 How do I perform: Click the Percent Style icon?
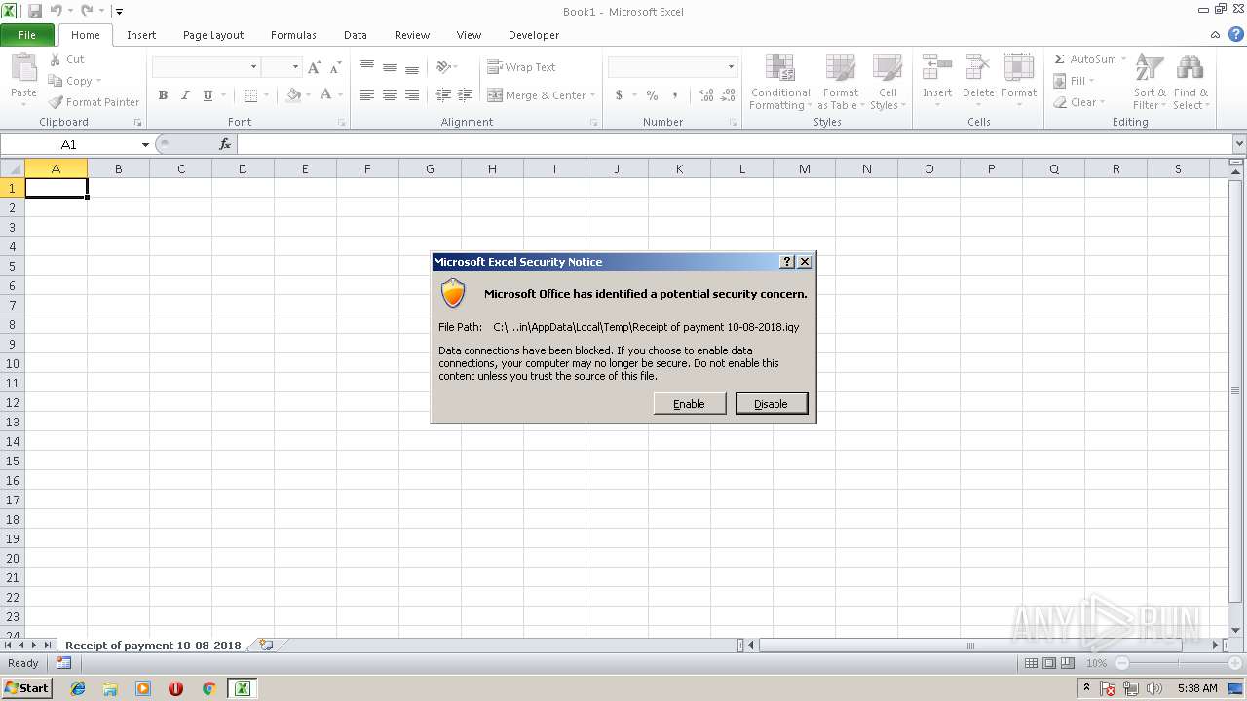652,95
